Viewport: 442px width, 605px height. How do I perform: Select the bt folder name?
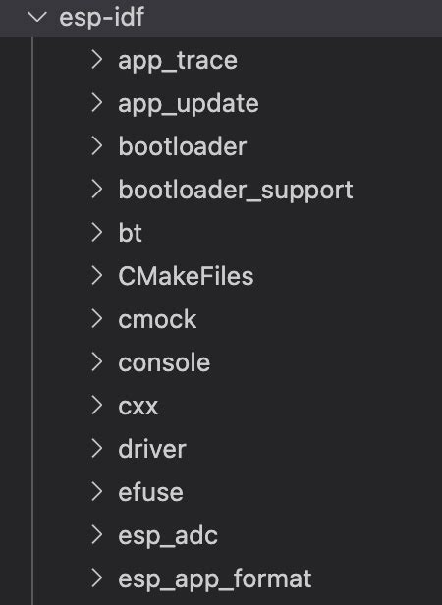point(130,233)
